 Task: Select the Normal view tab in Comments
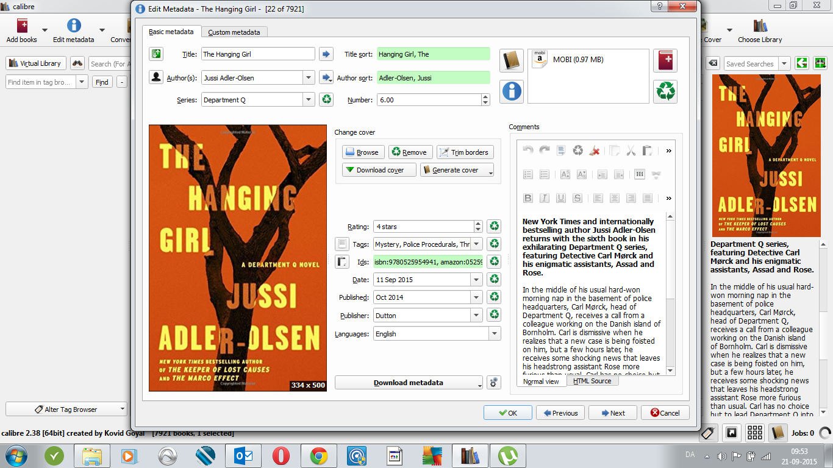(x=542, y=381)
